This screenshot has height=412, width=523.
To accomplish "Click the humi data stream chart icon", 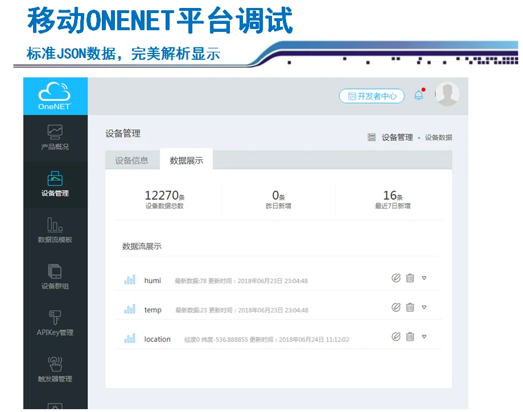I will pos(130,279).
